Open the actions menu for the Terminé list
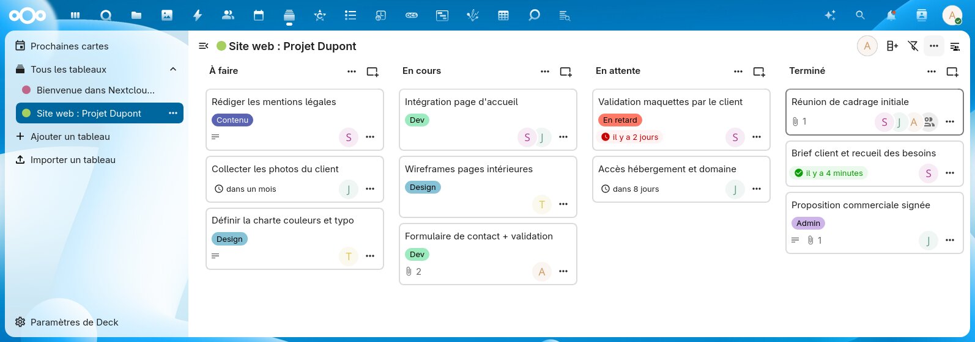 click(x=932, y=71)
